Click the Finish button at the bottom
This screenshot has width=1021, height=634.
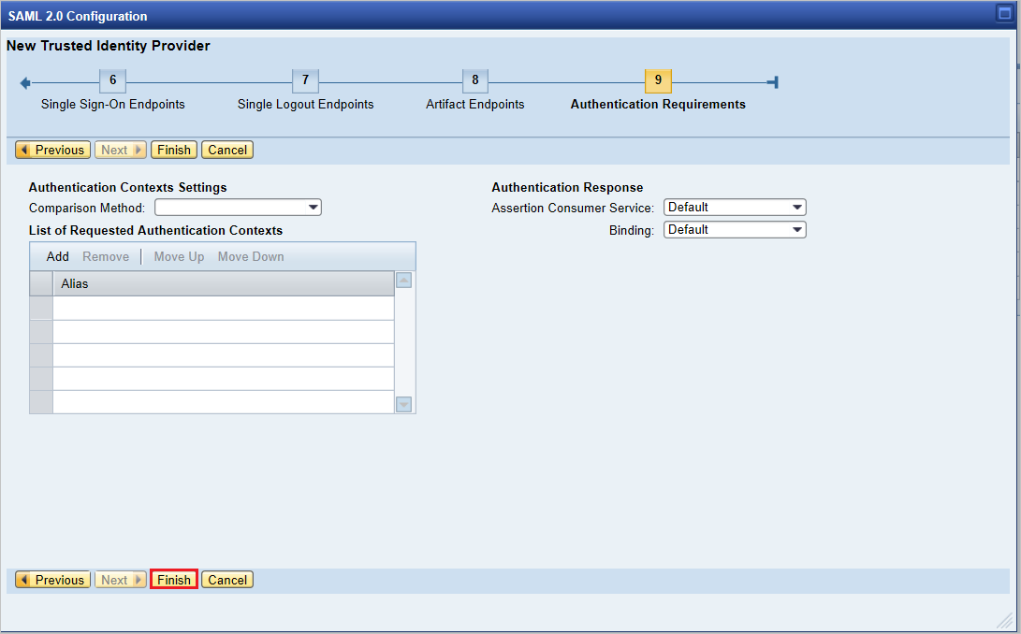click(x=173, y=579)
